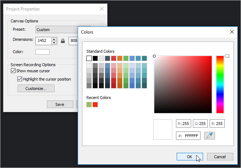Decrease canvas width with down stepper arrow
The image size is (241, 168).
(x=54, y=43)
